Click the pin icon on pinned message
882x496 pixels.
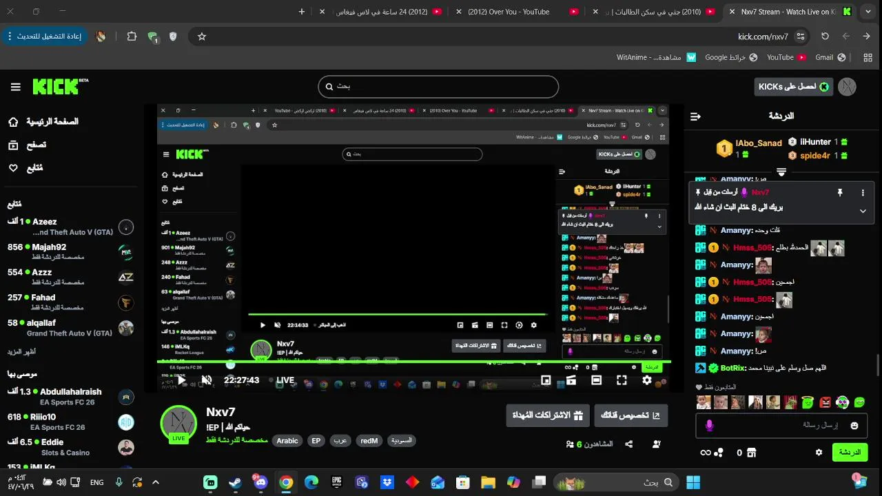839,193
